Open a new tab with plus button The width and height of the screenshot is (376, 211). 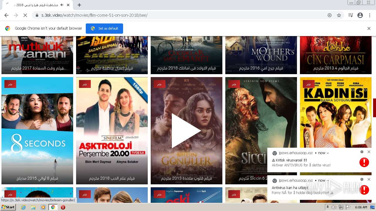tap(79, 5)
